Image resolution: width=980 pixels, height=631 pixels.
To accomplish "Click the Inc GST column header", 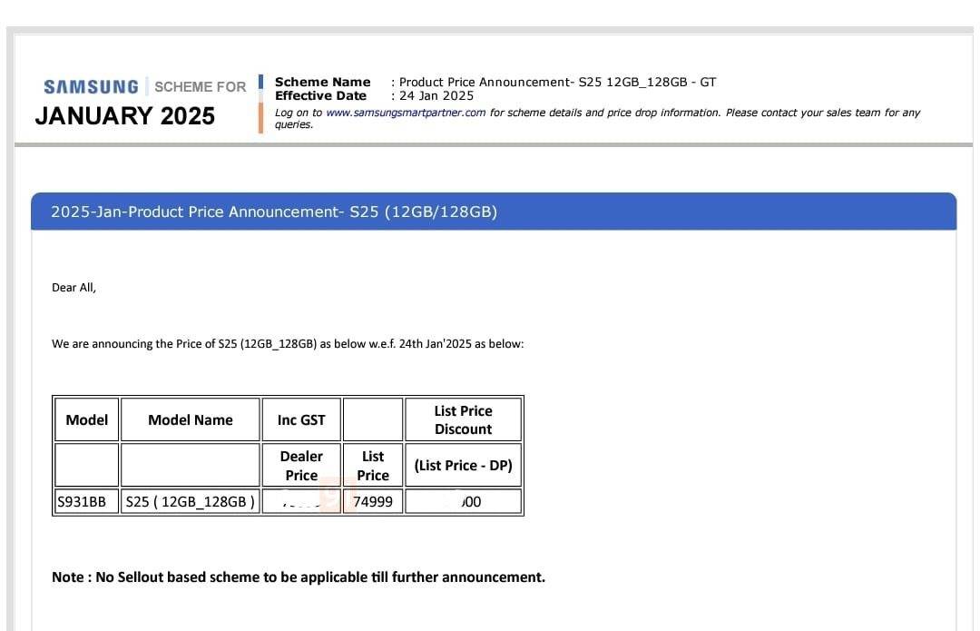I will coord(301,419).
